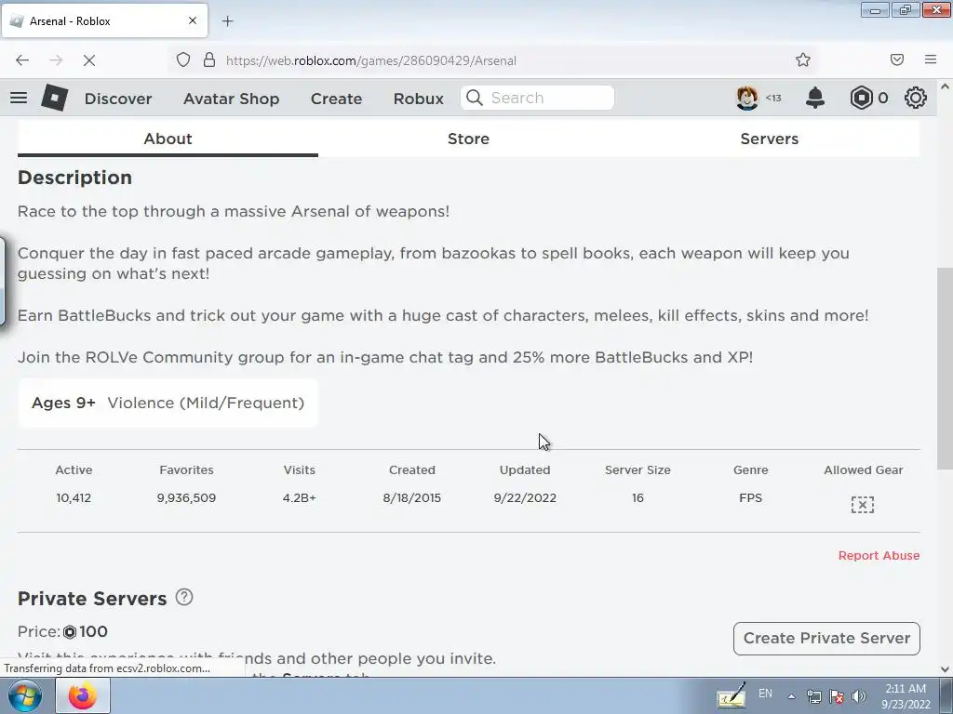Click the Favorites count 9,936,509
The width and height of the screenshot is (953, 714).
(x=186, y=498)
